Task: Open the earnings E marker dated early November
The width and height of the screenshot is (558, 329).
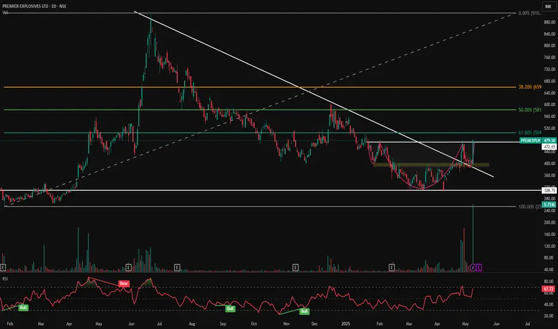Action: pyautogui.click(x=295, y=267)
